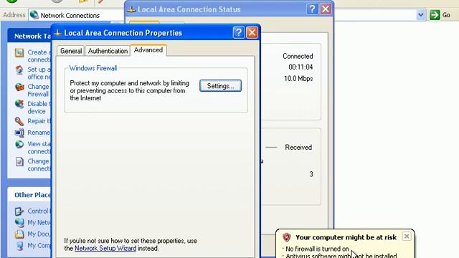Viewport: 459px width, 258px height.
Task: Click the View status of this connection icon
Action: (x=19, y=144)
